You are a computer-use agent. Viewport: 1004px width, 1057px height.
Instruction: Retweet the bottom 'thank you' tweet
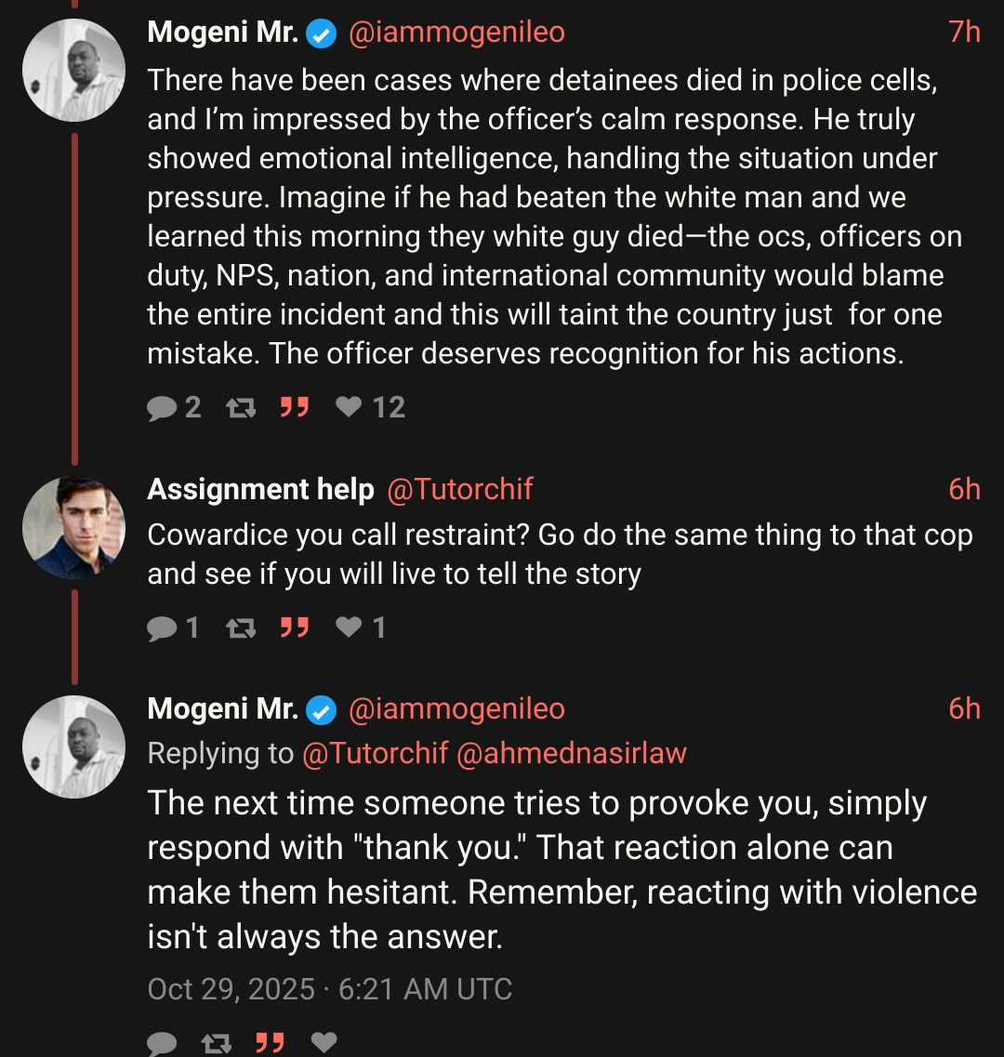216,1043
